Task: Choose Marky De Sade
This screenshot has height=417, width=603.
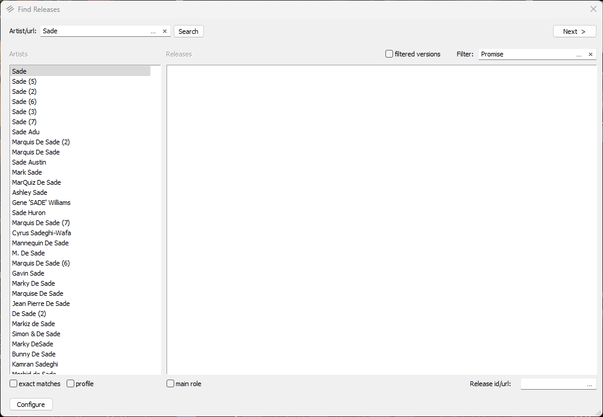Action: (x=80, y=283)
